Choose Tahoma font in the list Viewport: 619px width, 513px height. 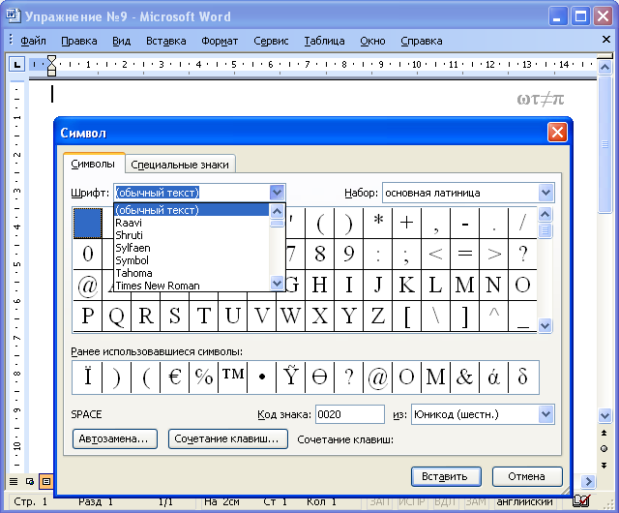(x=192, y=273)
